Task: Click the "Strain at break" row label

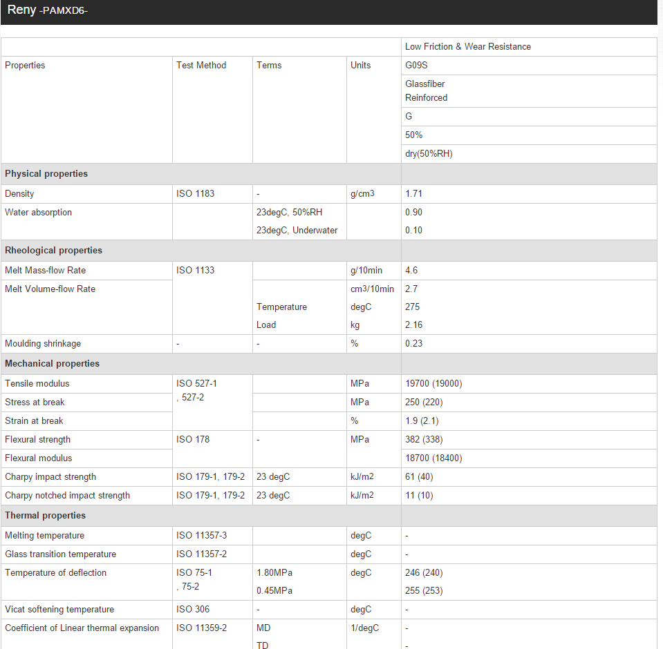Action: (34, 420)
